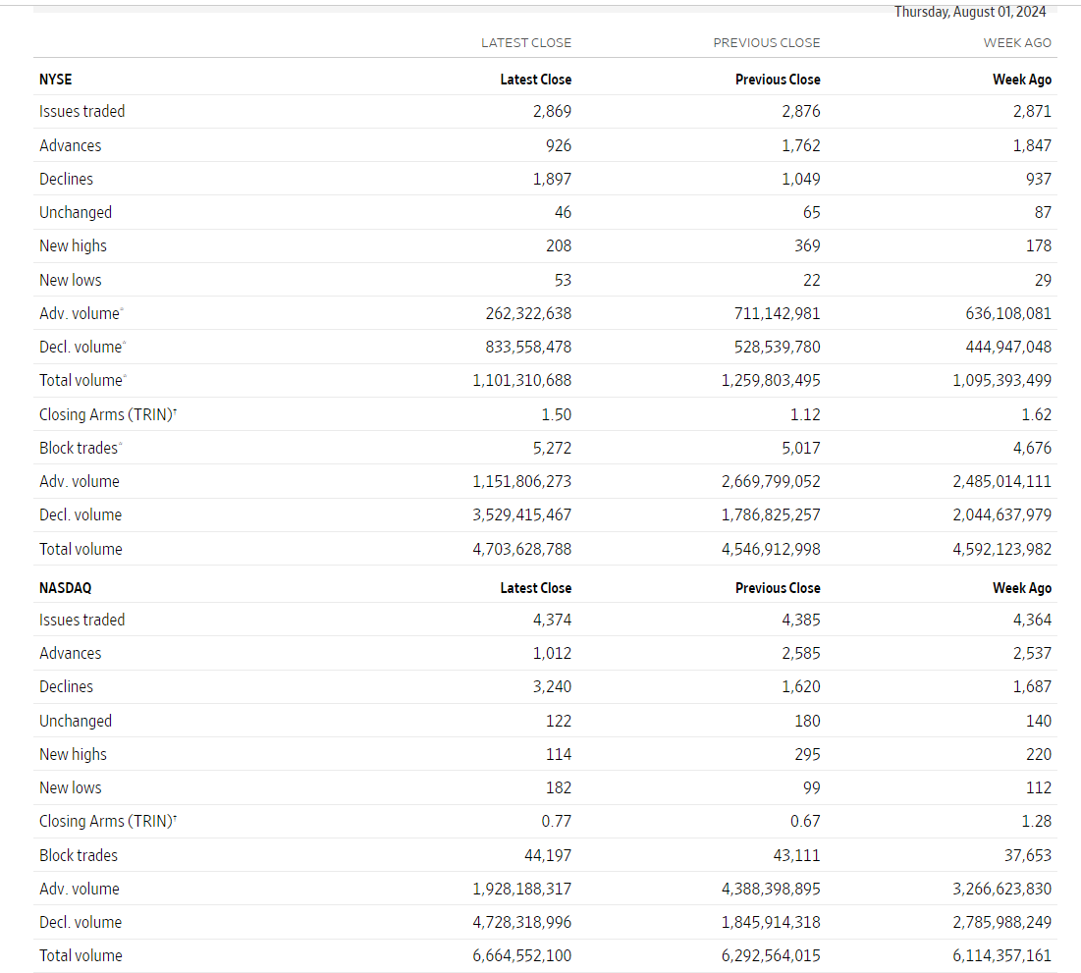This screenshot has height=973, width=1081.
Task: Click the NYSE 'Unchanged' row label
Action: click(76, 212)
